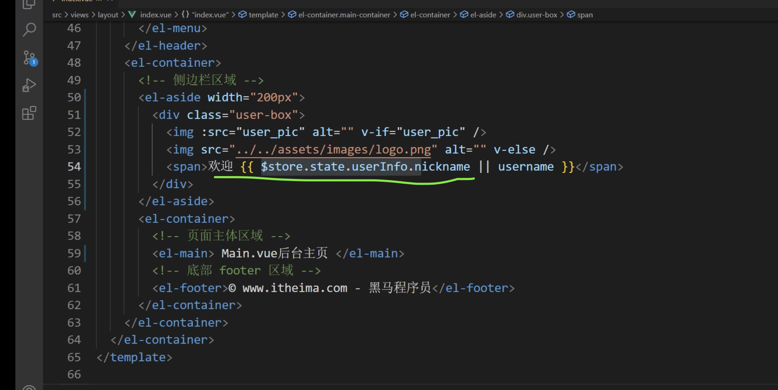Open Source Control view with badge
The width and height of the screenshot is (778, 390).
coord(30,58)
